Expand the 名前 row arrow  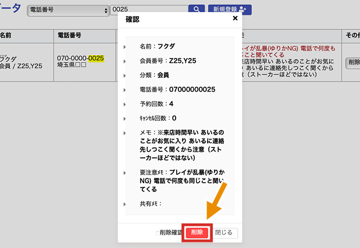pyautogui.click(x=125, y=47)
